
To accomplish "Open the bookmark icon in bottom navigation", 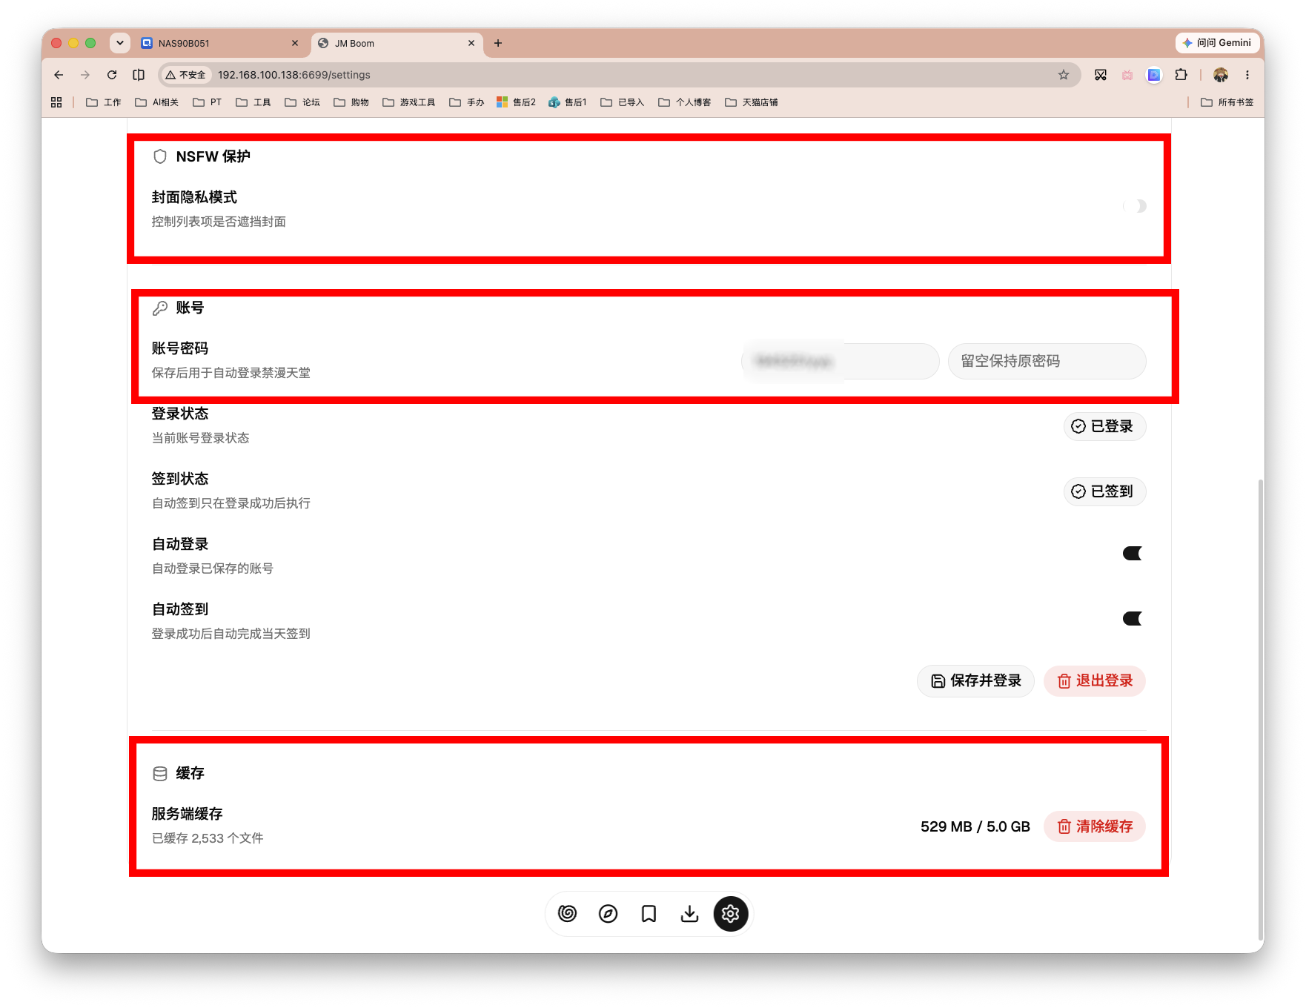I will pos(649,914).
